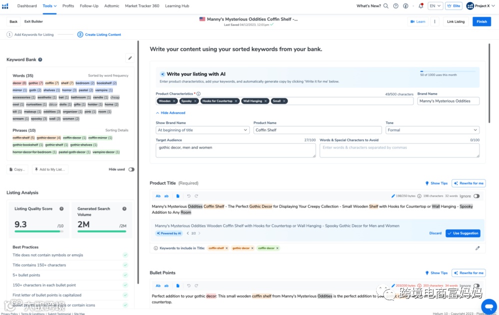499x315 pixels.
Task: Click Generated Search Volume help icon
Action: click(x=124, y=209)
